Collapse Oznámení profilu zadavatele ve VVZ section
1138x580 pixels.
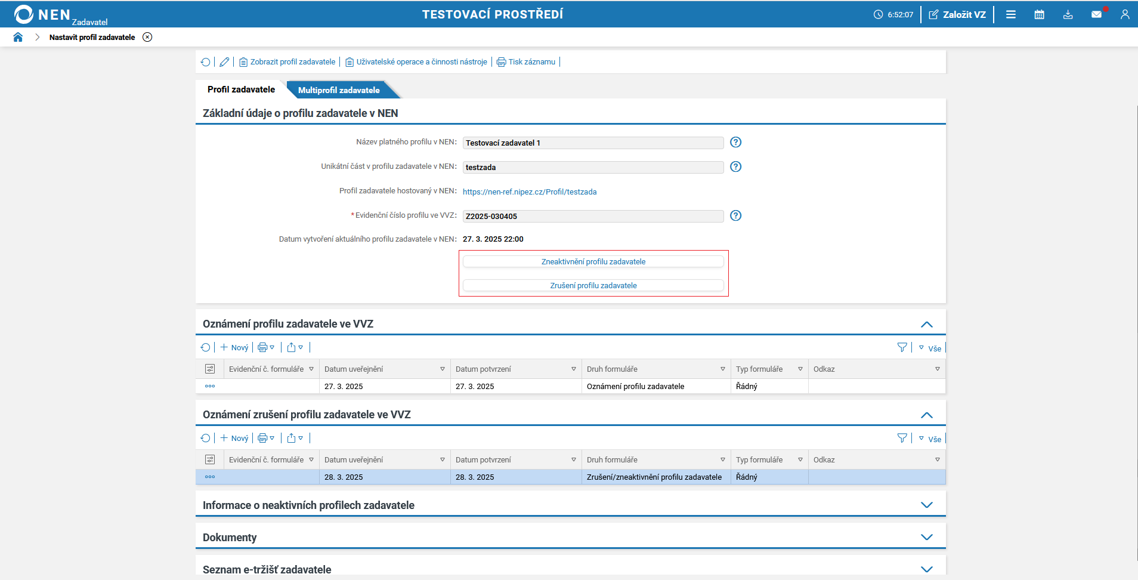pyautogui.click(x=926, y=325)
